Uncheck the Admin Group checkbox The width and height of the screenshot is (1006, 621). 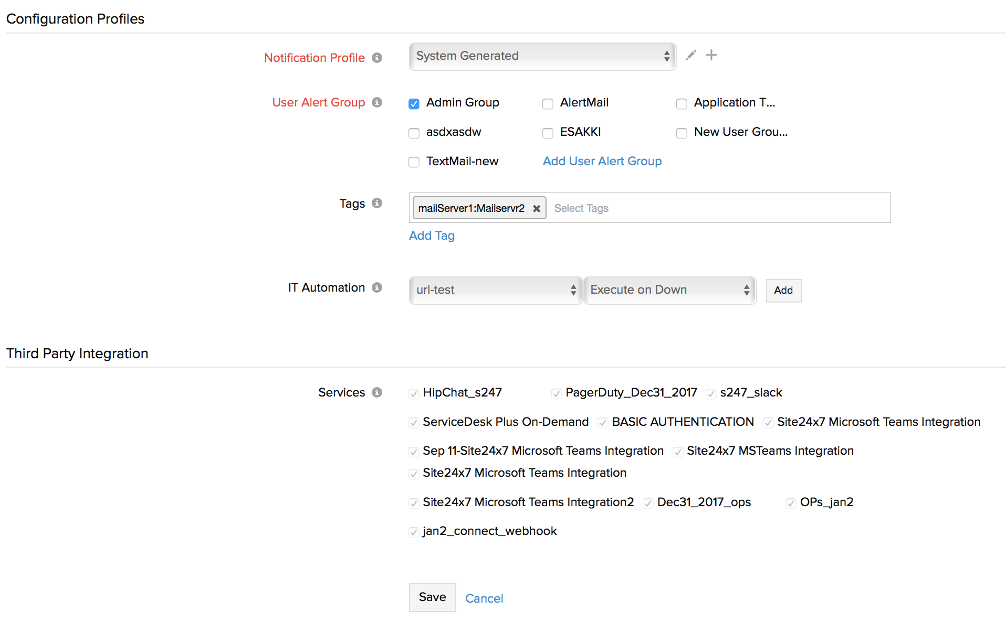(414, 103)
